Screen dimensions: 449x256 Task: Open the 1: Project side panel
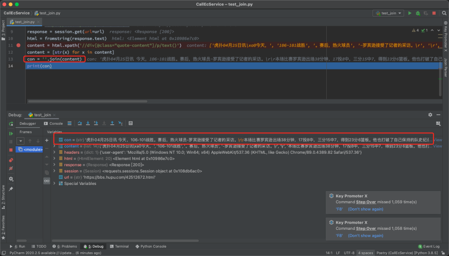[3, 30]
